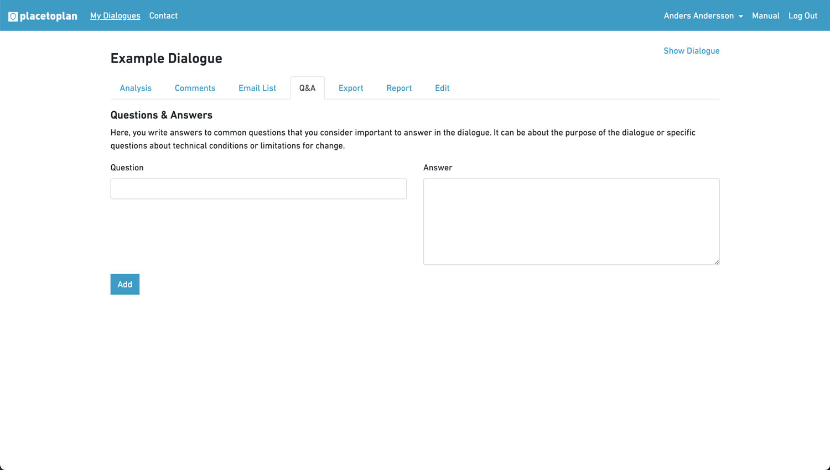Open the Comments tab

[x=195, y=88]
